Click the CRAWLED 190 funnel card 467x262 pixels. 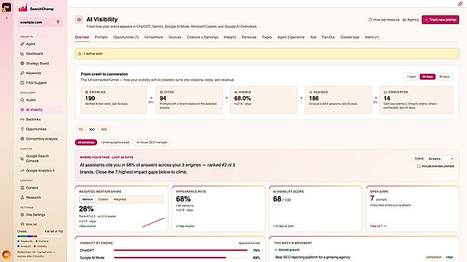(x=114, y=100)
